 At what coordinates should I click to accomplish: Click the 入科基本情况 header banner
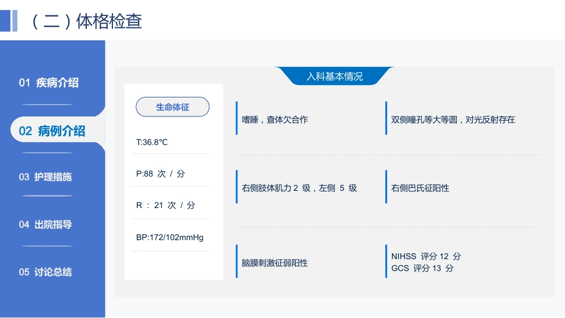tap(335, 76)
